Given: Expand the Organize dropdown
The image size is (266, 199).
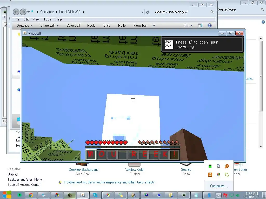Looking at the screenshot, I should pyautogui.click(x=24, y=25).
